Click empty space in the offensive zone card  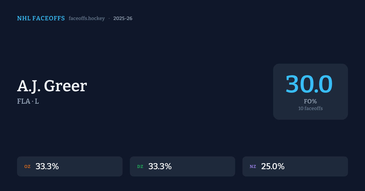tap(91, 166)
